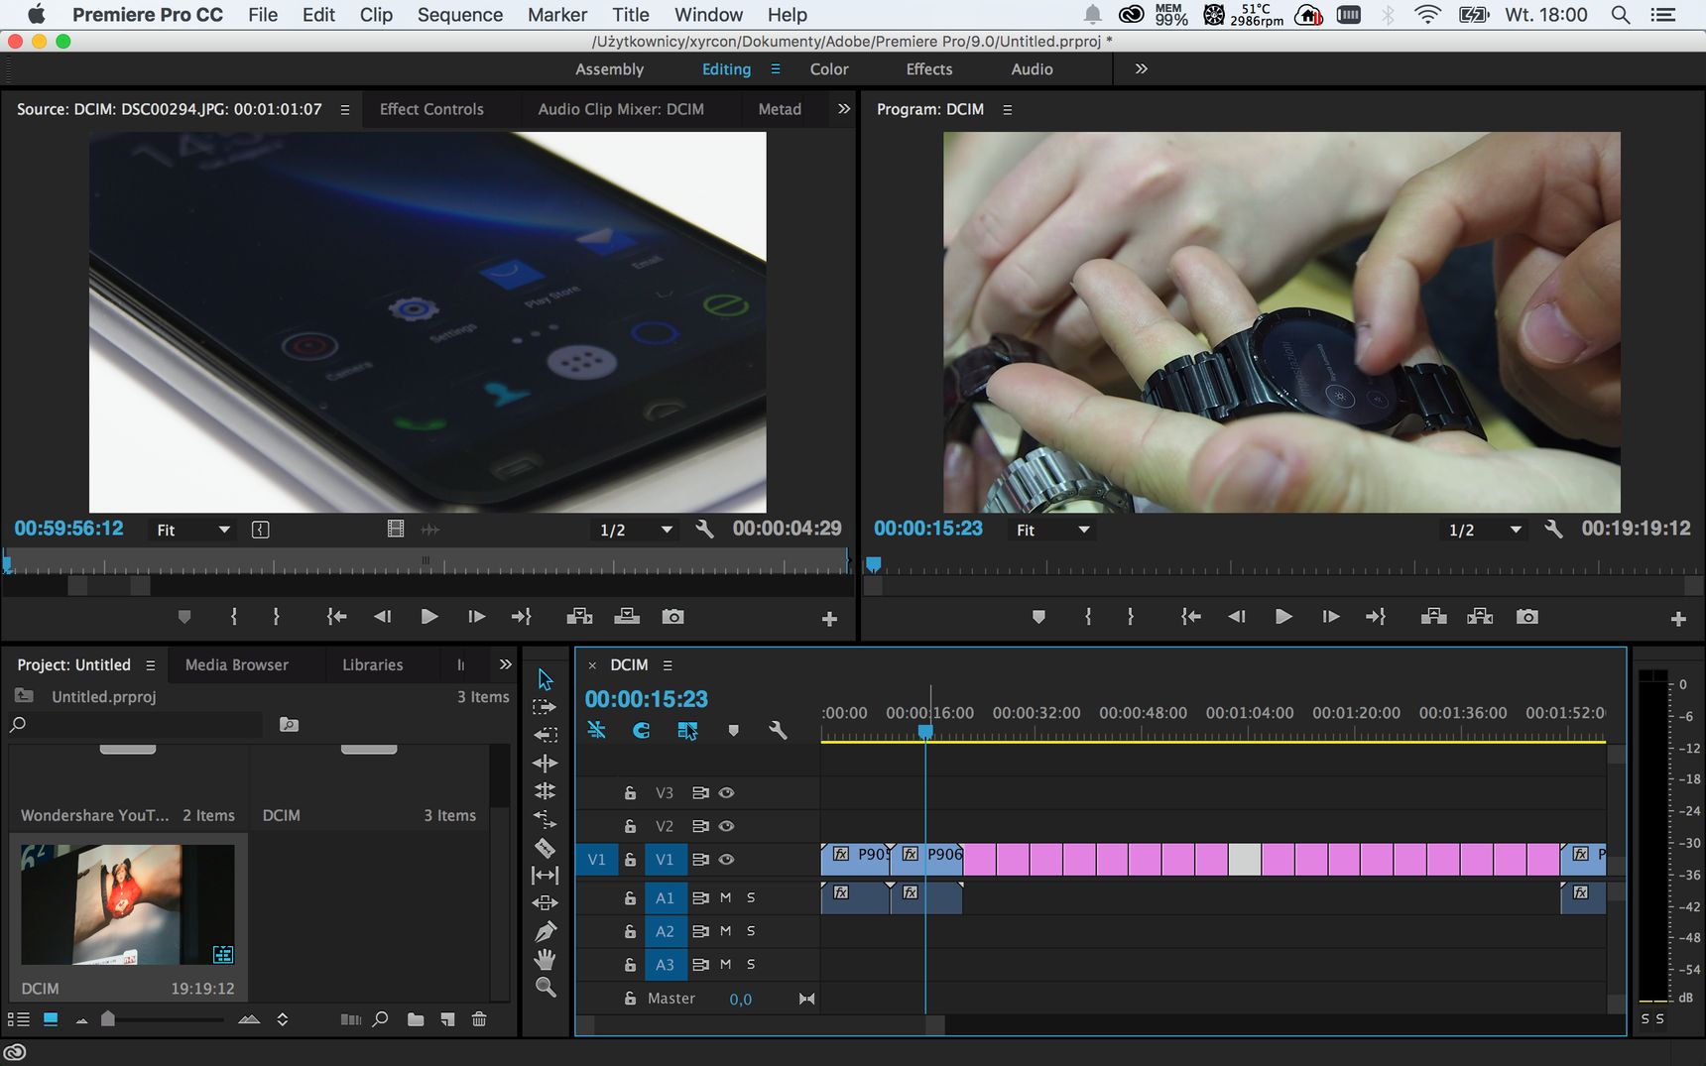Open the Marker menu
The image size is (1706, 1066).
click(x=556, y=15)
